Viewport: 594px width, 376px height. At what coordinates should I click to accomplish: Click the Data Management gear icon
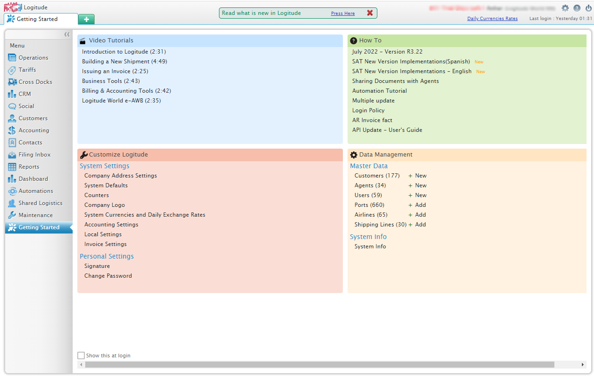pyautogui.click(x=354, y=155)
